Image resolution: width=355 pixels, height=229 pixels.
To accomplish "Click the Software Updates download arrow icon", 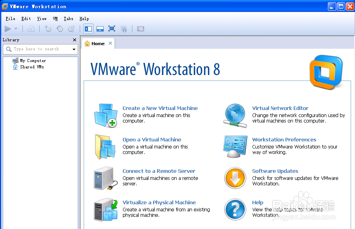I will 235,178.
